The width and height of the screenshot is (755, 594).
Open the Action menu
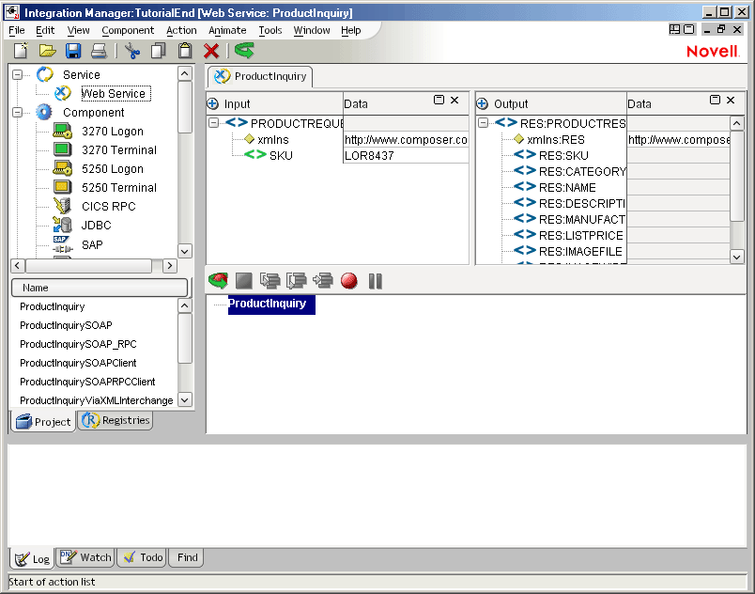(x=181, y=30)
